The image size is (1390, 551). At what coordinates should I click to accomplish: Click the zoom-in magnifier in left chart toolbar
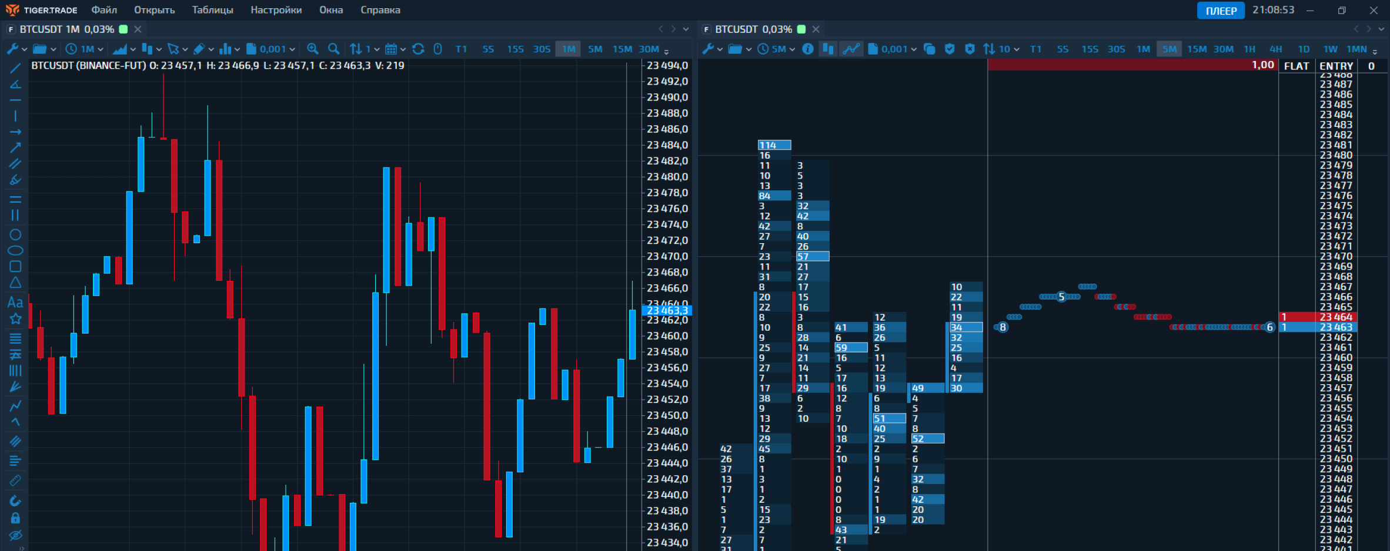[x=313, y=49]
